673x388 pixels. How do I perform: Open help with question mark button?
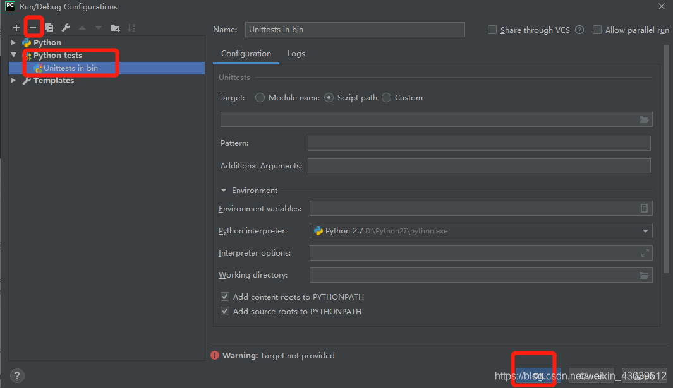pyautogui.click(x=16, y=375)
